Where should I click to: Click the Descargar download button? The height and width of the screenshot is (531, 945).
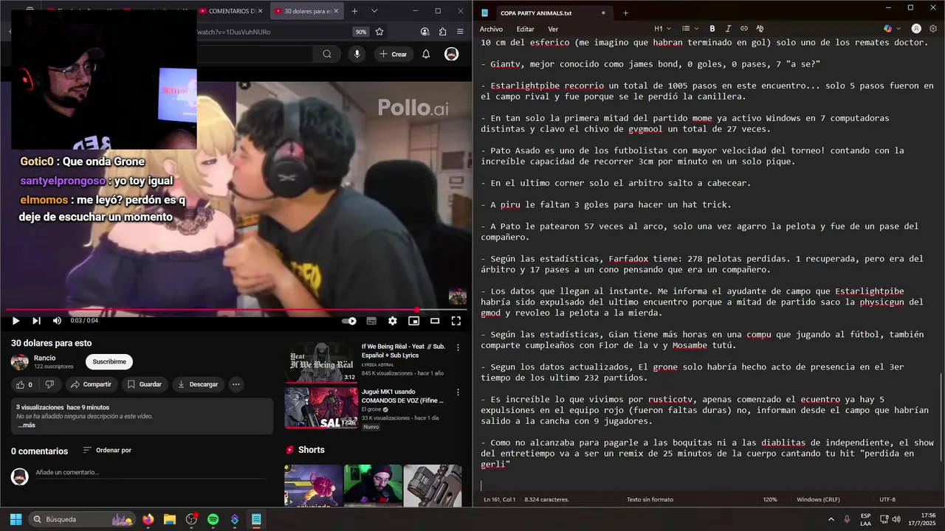pos(199,384)
